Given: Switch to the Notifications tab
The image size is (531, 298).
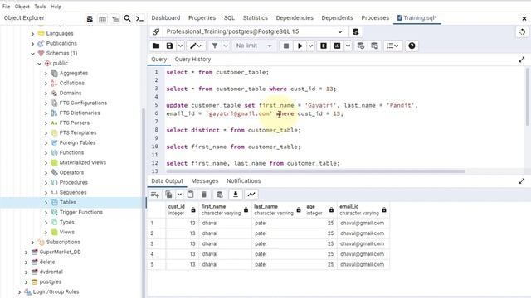Looking at the screenshot, I should click(243, 181).
